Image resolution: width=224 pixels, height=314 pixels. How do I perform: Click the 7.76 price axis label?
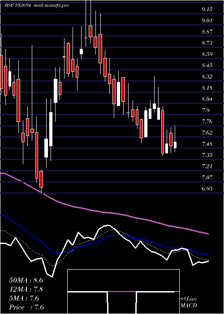click(x=207, y=122)
